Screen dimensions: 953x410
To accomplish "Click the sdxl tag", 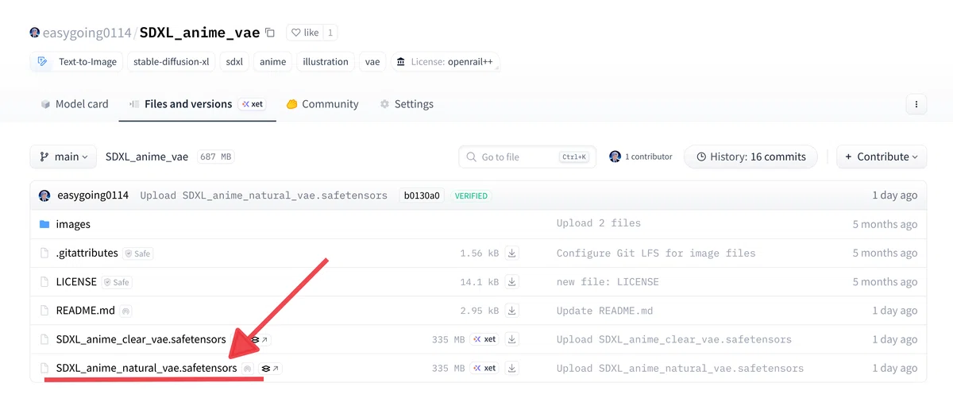I will pyautogui.click(x=234, y=62).
